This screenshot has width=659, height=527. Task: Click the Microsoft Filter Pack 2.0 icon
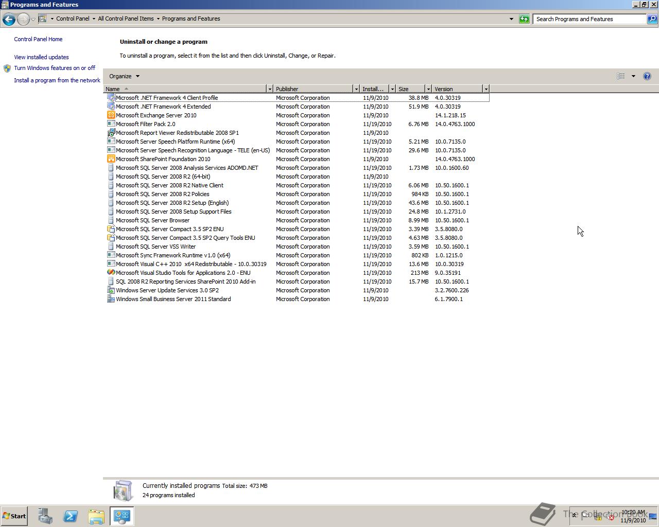click(x=111, y=124)
